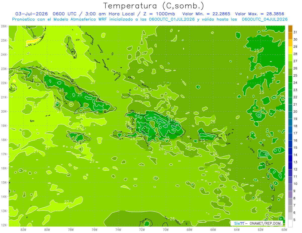The height and width of the screenshot is (233, 302).
Task: Click the 'Temperatura (C,somb.)' title
Action: [x=154, y=6]
